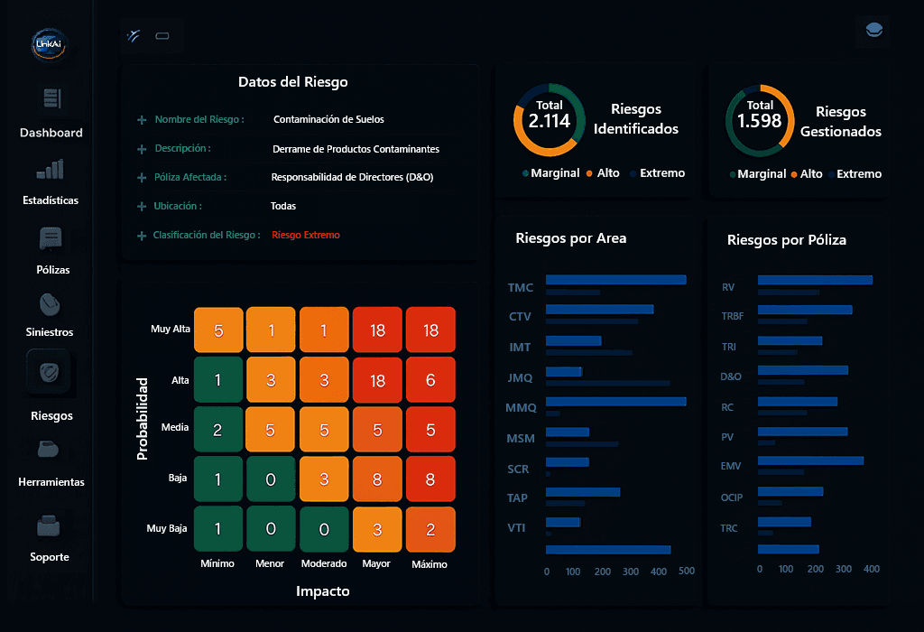The image size is (924, 632).
Task: Toggle the rectangle switch in top toolbar
Action: tap(162, 35)
